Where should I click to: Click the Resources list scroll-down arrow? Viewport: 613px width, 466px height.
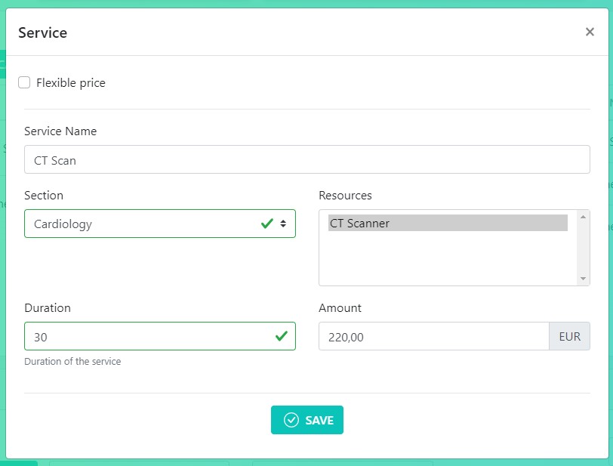tap(583, 279)
